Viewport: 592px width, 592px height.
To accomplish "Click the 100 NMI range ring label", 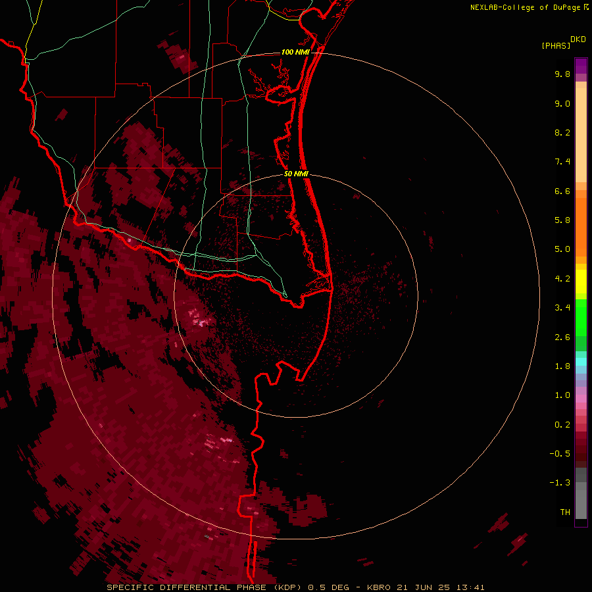I will (295, 52).
